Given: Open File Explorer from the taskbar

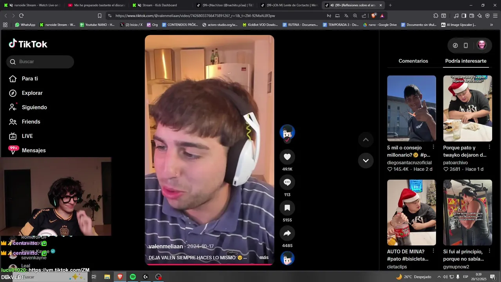Looking at the screenshot, I should coord(107,277).
